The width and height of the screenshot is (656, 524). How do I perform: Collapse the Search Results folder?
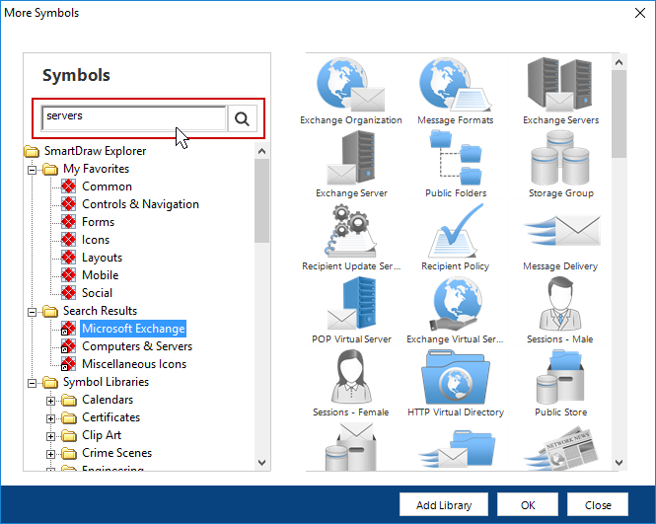[x=33, y=311]
